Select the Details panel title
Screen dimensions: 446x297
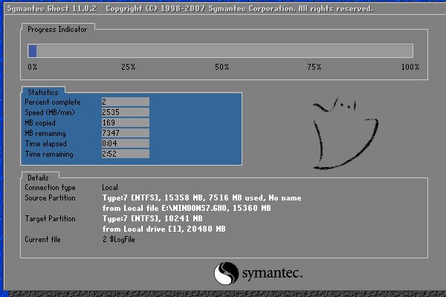[38, 177]
